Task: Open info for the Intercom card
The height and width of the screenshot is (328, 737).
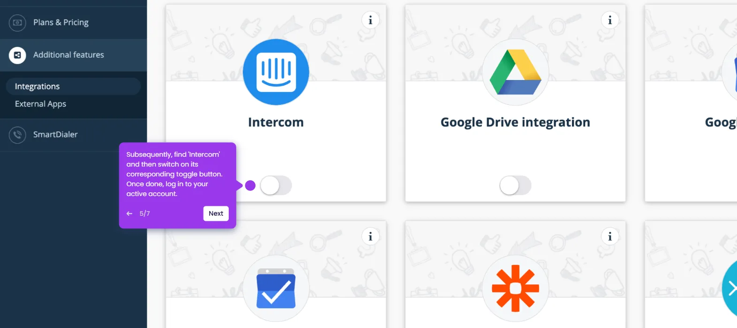Action: coord(370,20)
